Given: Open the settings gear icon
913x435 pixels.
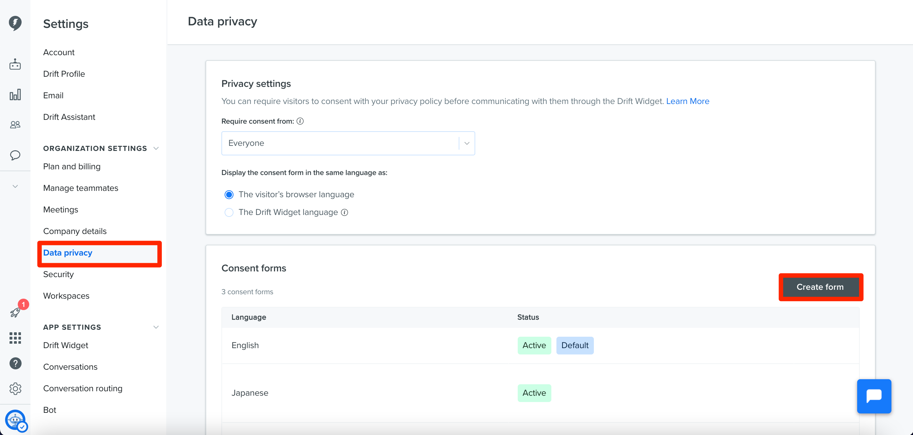Looking at the screenshot, I should pos(15,389).
